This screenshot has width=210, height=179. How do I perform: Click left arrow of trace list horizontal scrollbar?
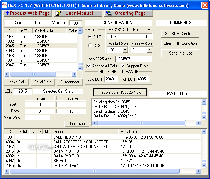point(7,171)
